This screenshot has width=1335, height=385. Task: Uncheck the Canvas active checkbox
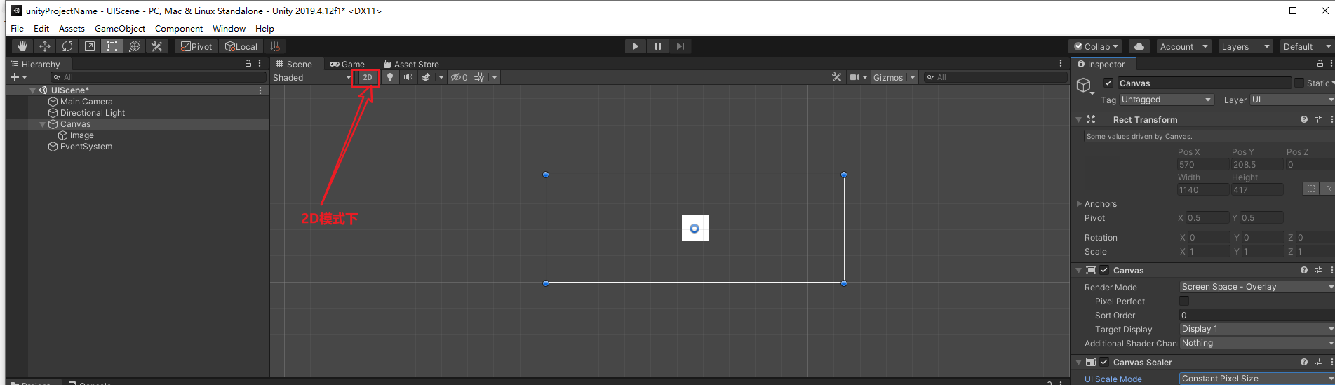click(x=1108, y=83)
